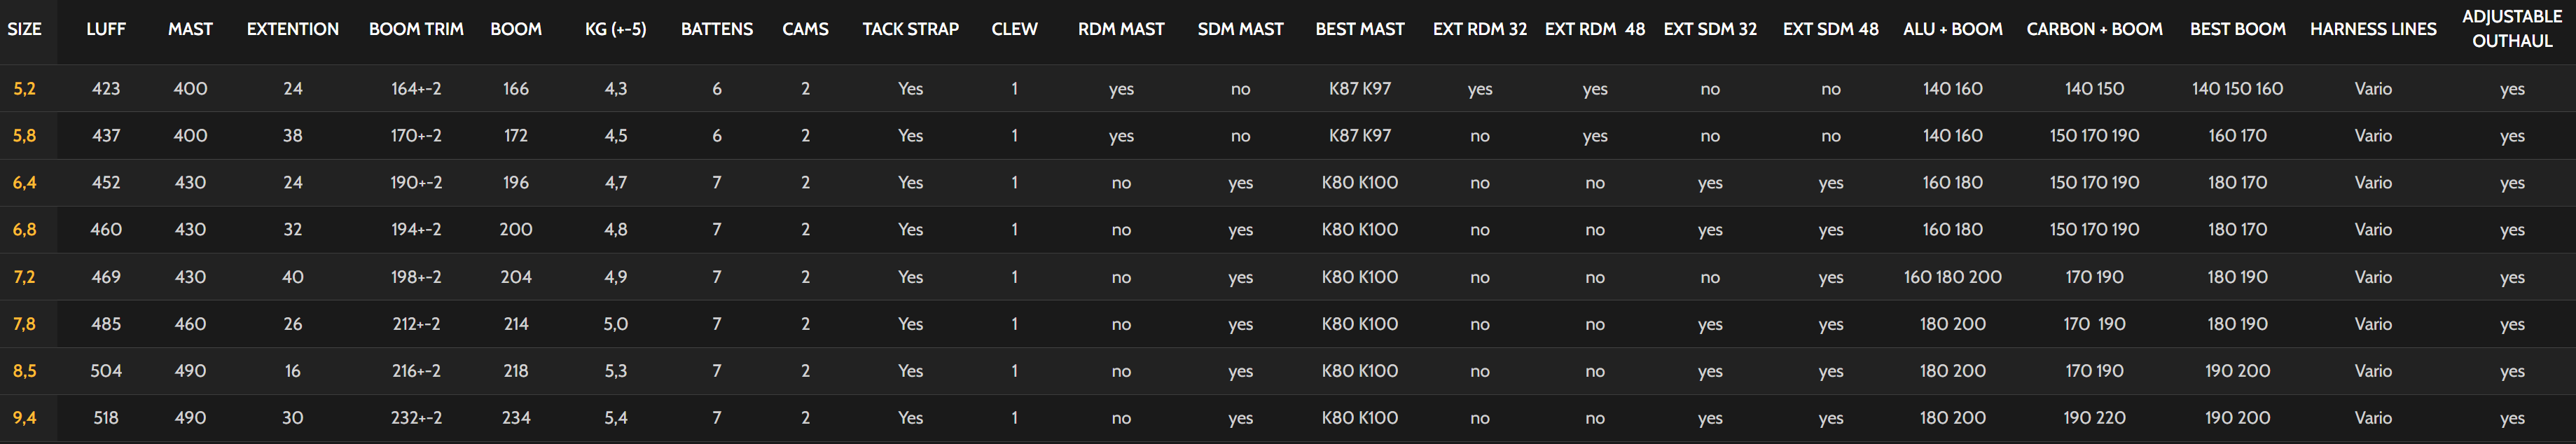
Task: Click the SIZE column header
Action: tap(25, 29)
